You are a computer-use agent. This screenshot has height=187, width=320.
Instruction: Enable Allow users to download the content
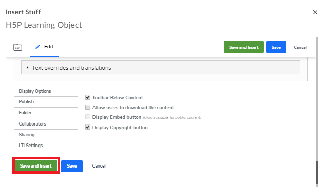pyautogui.click(x=88, y=107)
